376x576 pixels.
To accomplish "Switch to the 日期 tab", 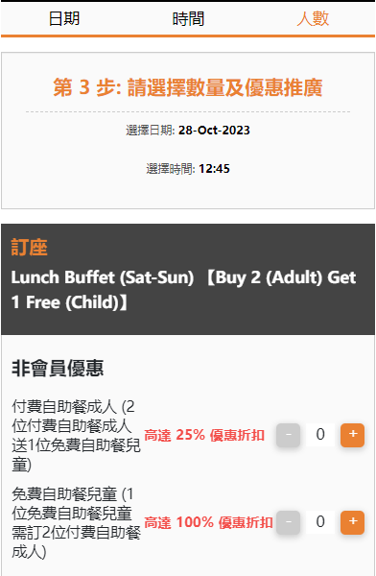I will coord(64,18).
